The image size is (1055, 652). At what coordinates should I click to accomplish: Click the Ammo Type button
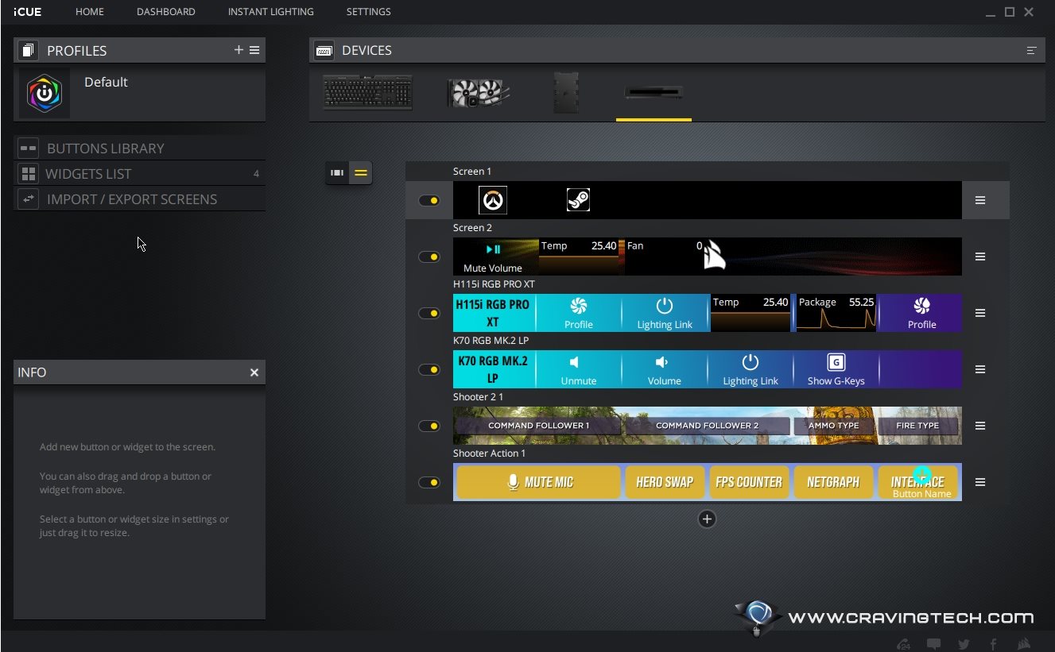833,426
